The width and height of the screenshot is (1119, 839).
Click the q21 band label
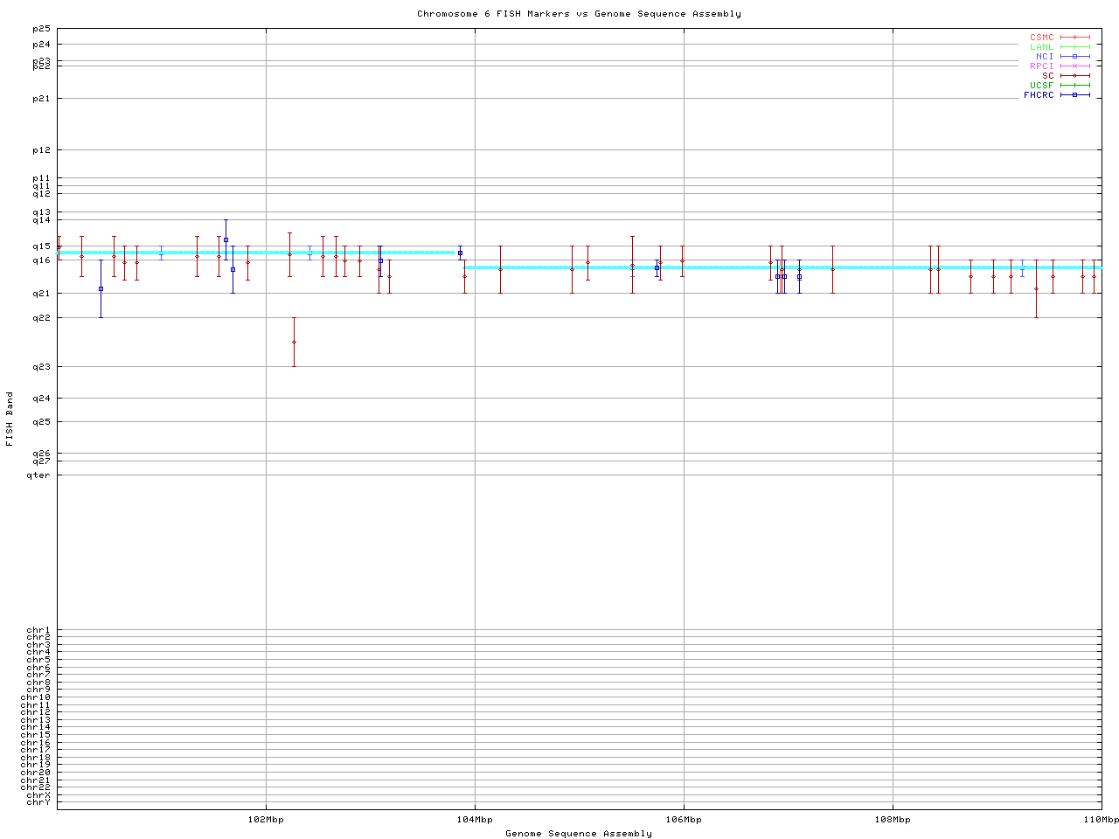click(42, 294)
